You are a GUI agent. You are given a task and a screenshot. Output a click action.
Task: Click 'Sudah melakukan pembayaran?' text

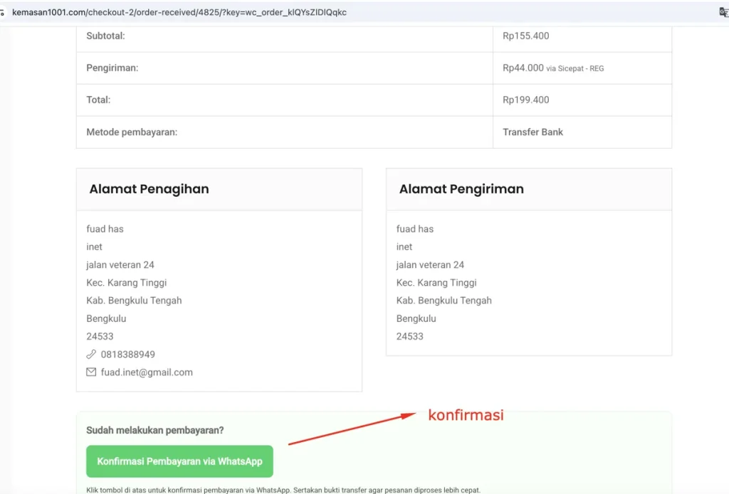pos(154,431)
